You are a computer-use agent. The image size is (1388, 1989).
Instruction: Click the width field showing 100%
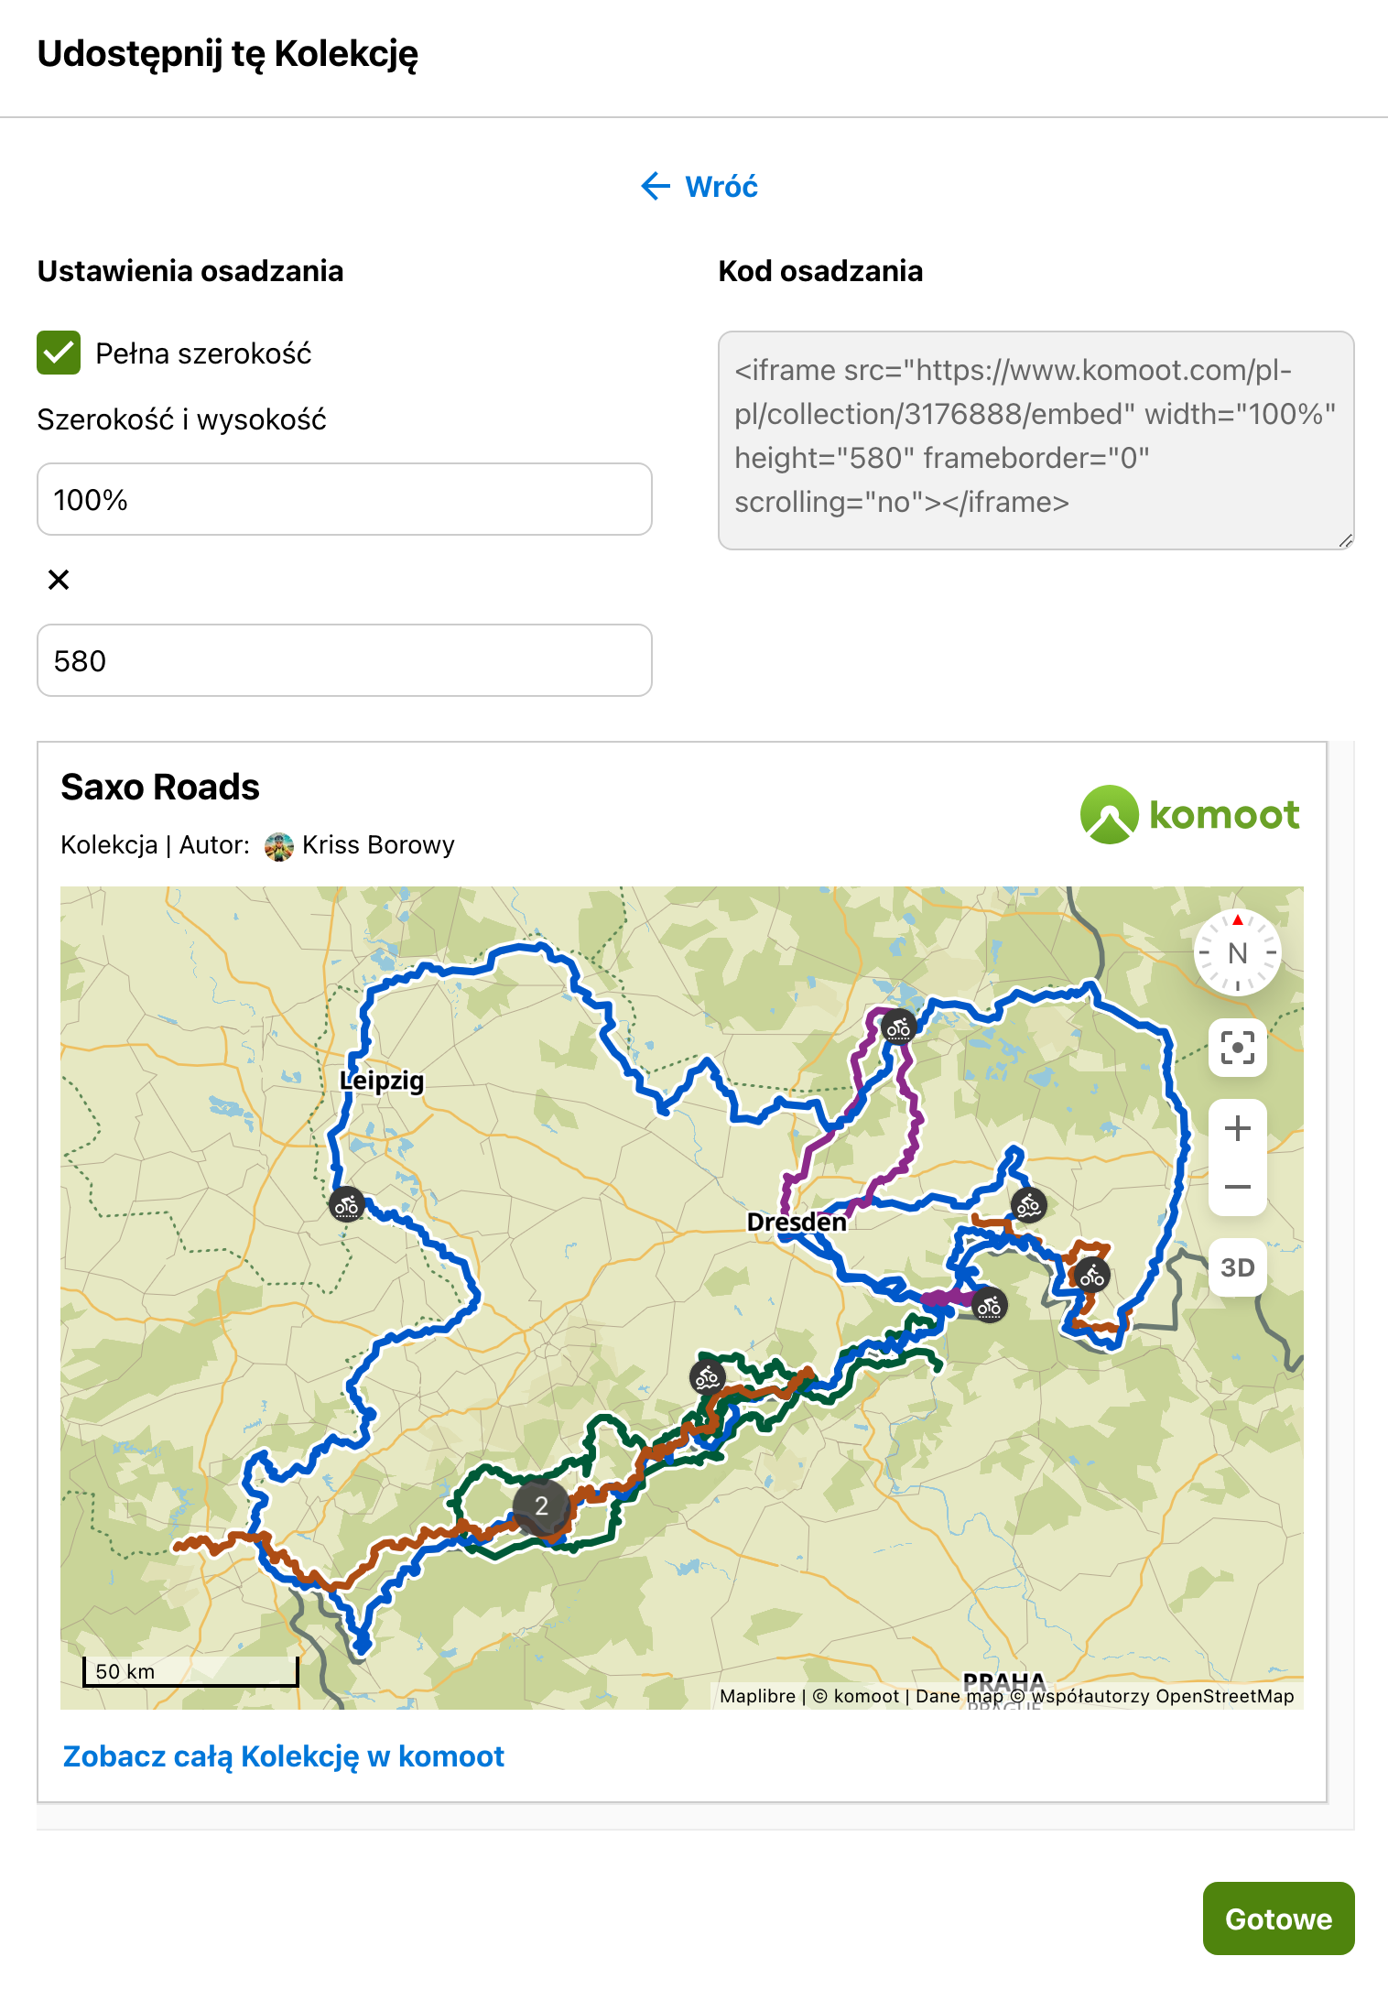344,499
